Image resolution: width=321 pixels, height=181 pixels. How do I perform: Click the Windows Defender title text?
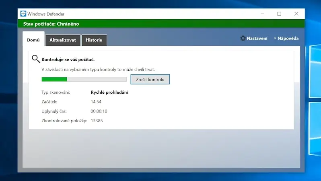46,14
